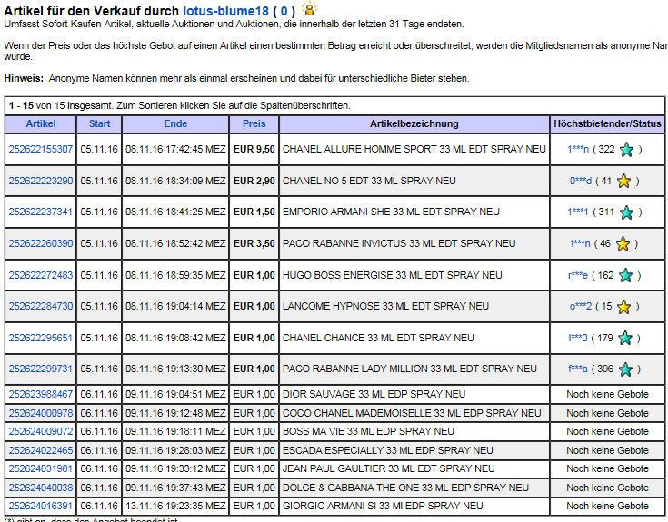Select the DIOR SAUVAGE item title
Viewport: 668px width, 522px height.
[x=374, y=394]
